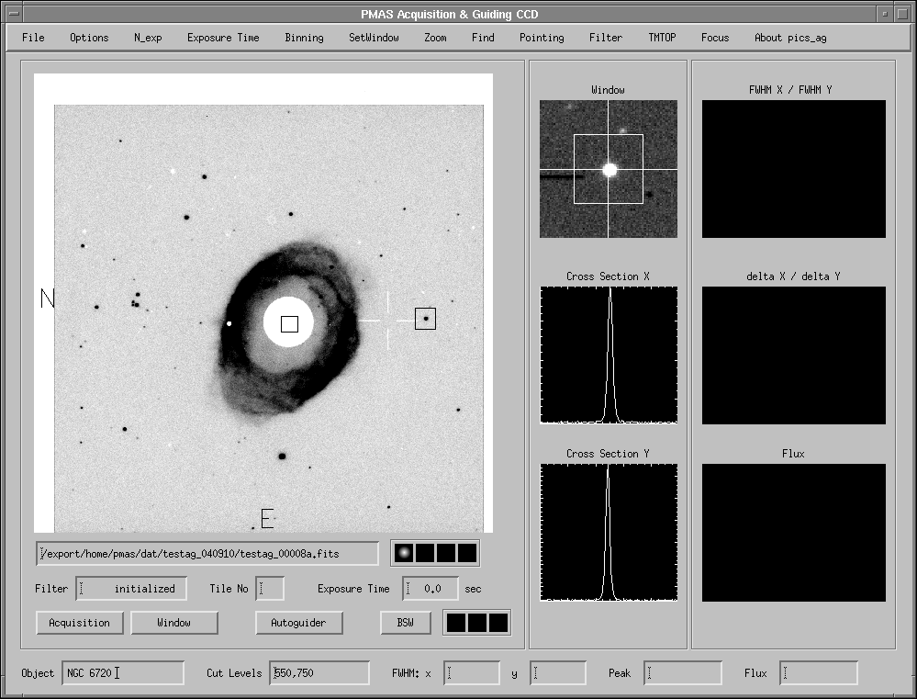917x699 pixels.
Task: Click the Cut Levels input field
Action: point(320,673)
